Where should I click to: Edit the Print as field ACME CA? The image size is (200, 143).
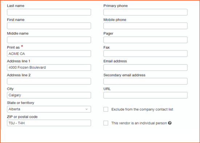[x=49, y=53]
